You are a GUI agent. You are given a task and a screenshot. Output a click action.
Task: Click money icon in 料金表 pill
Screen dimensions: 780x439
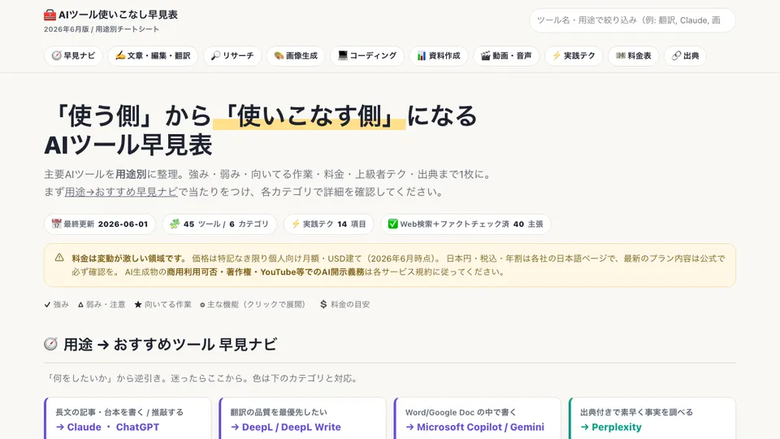tap(620, 56)
